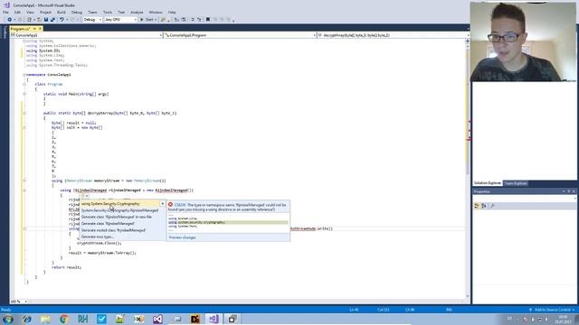Click Add to Source Control in status bar

553,310
